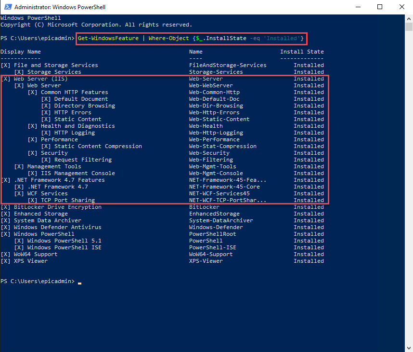The height and width of the screenshot is (352, 413).
Task: Click 'System Data Archiver' text
Action: pyautogui.click(x=47, y=220)
